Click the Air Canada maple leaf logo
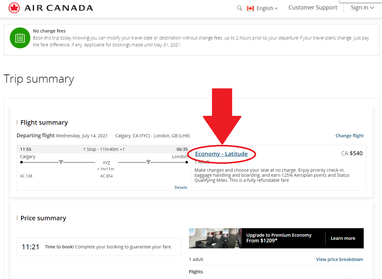The width and height of the screenshot is (382, 279). click(14, 8)
